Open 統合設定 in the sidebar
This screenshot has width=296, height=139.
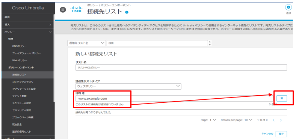click(17, 124)
